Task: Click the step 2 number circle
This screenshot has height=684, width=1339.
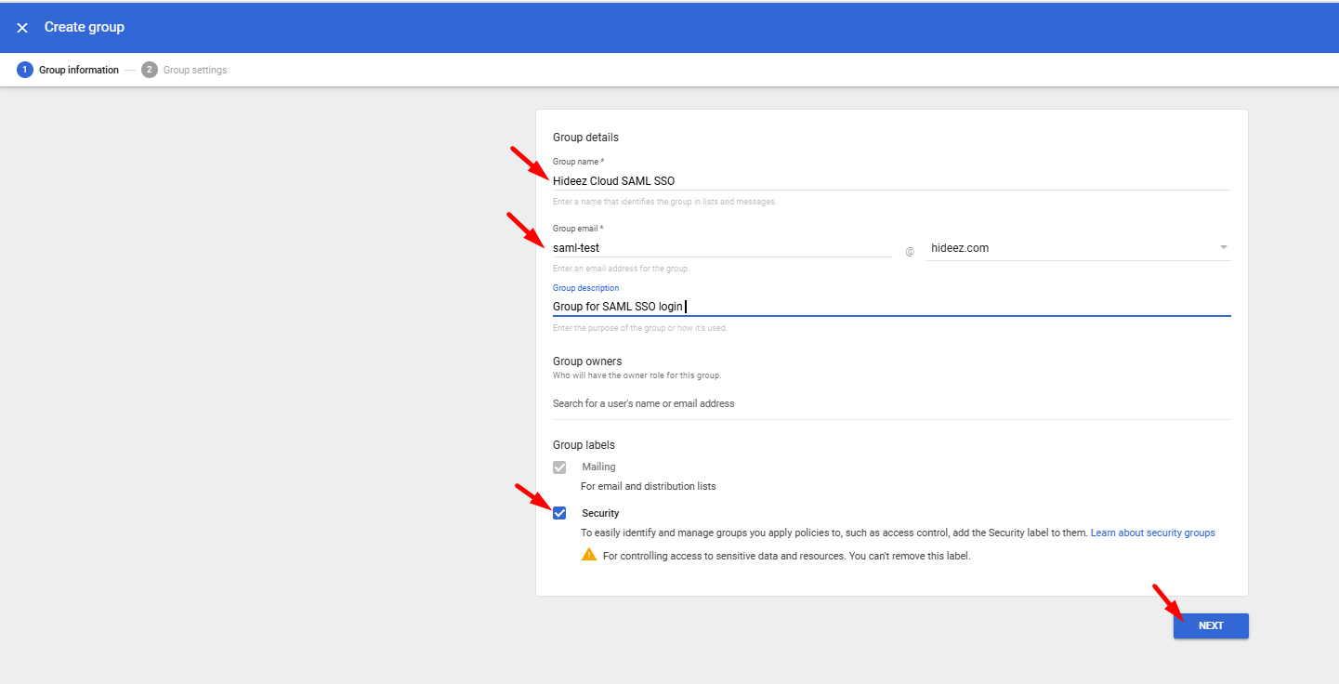Action: [150, 70]
